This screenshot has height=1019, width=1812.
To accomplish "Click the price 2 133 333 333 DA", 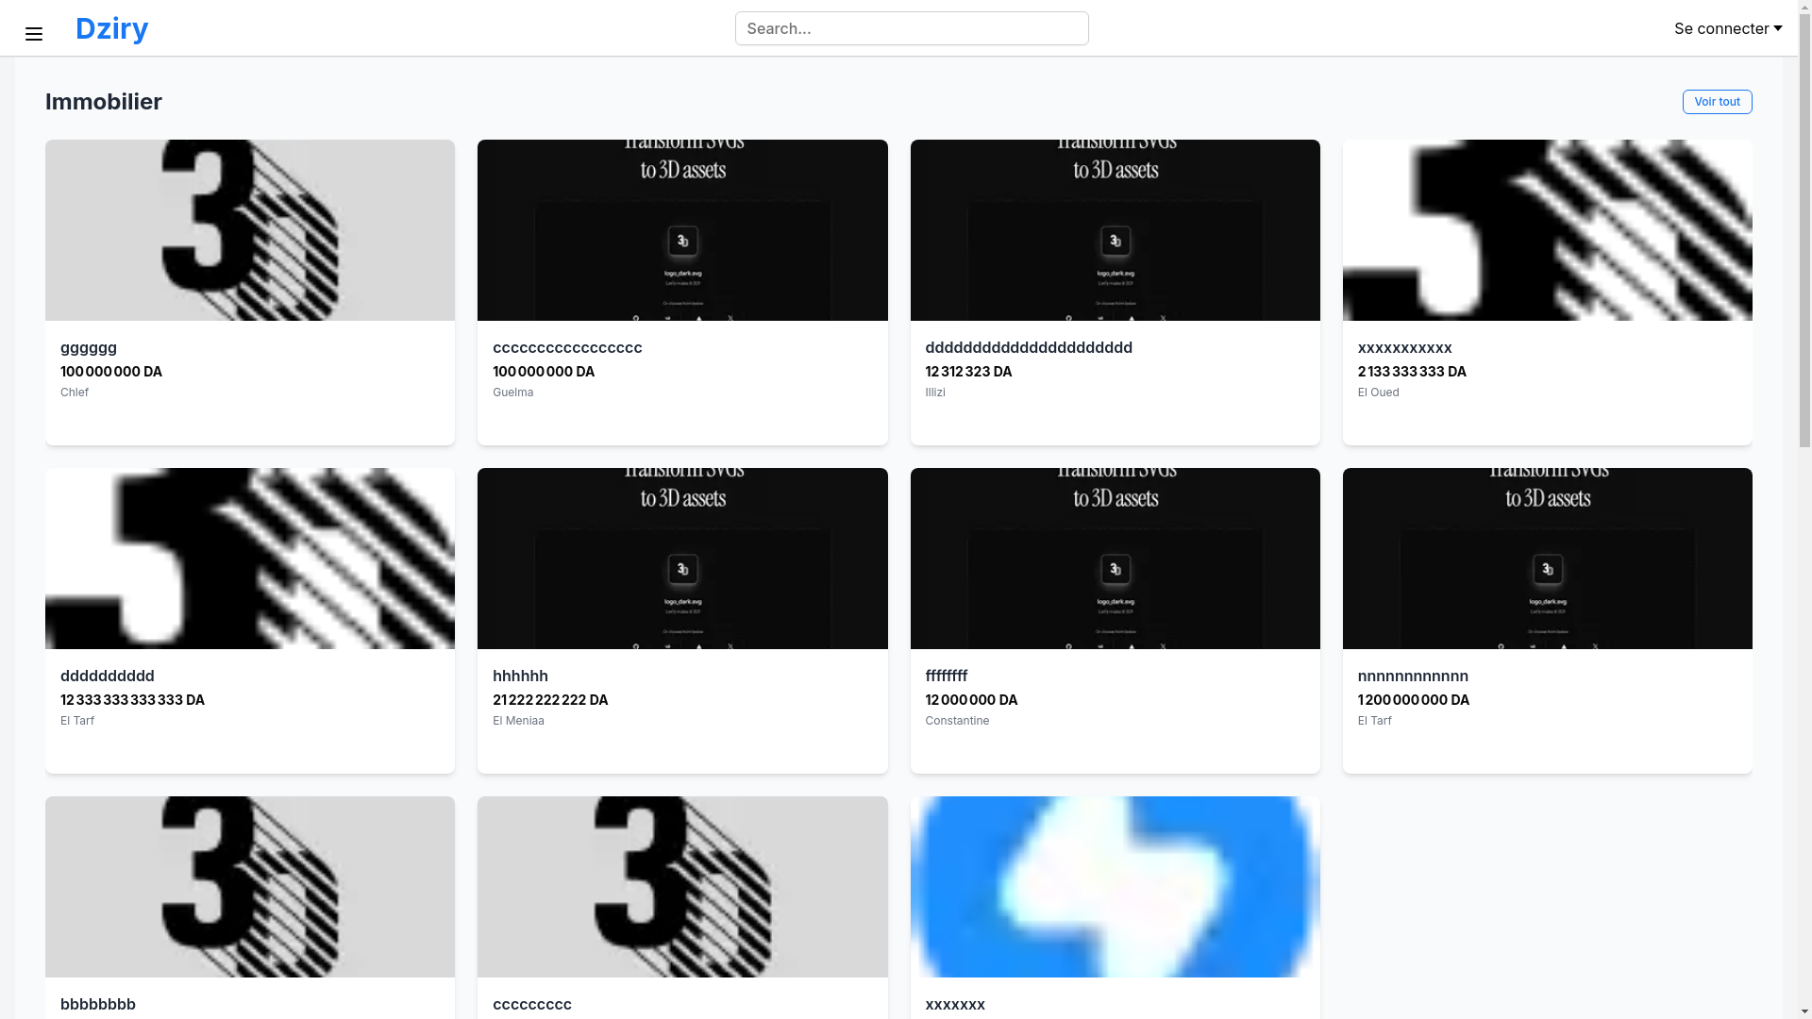I will pos(1412,372).
